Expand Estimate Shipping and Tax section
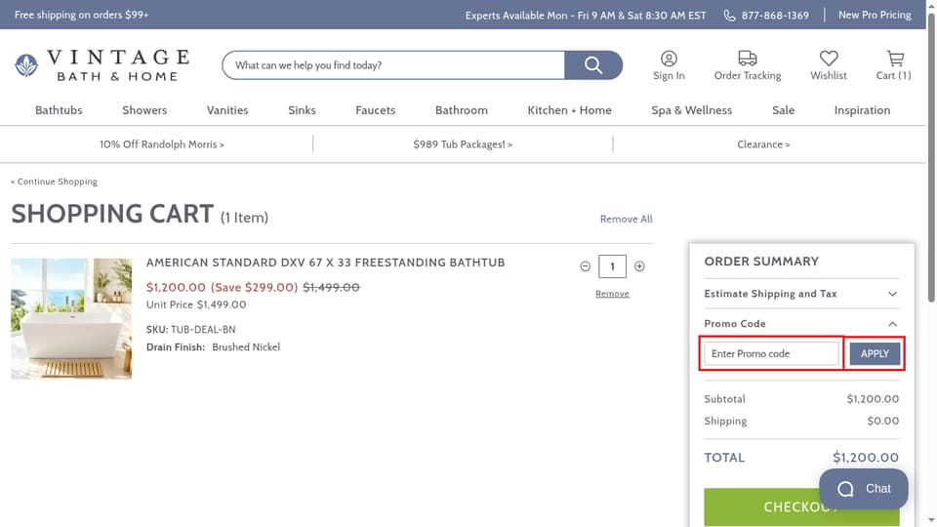 click(x=800, y=294)
